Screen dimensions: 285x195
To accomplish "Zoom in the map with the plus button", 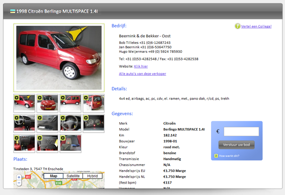I will coord(19,177).
